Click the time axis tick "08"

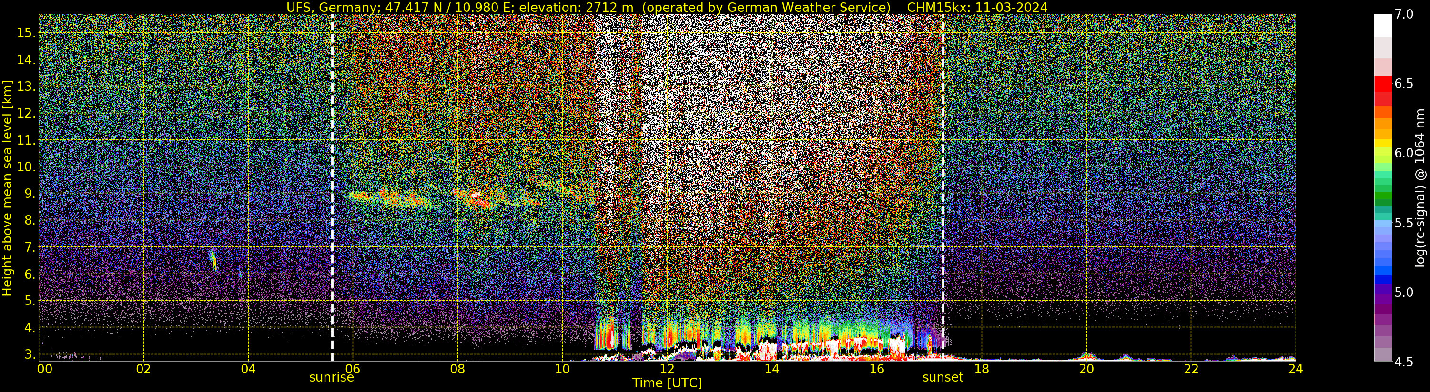pos(457,369)
